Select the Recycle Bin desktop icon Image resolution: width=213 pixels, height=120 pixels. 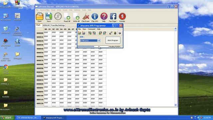click(6, 30)
